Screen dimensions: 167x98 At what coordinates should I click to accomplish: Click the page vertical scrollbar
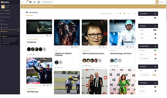(166, 10)
